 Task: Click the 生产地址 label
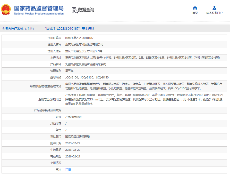56,58
